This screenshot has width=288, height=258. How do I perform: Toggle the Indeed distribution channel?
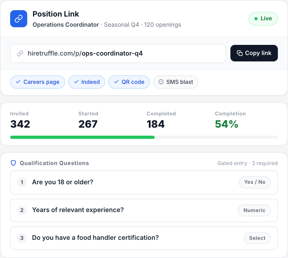coord(87,82)
